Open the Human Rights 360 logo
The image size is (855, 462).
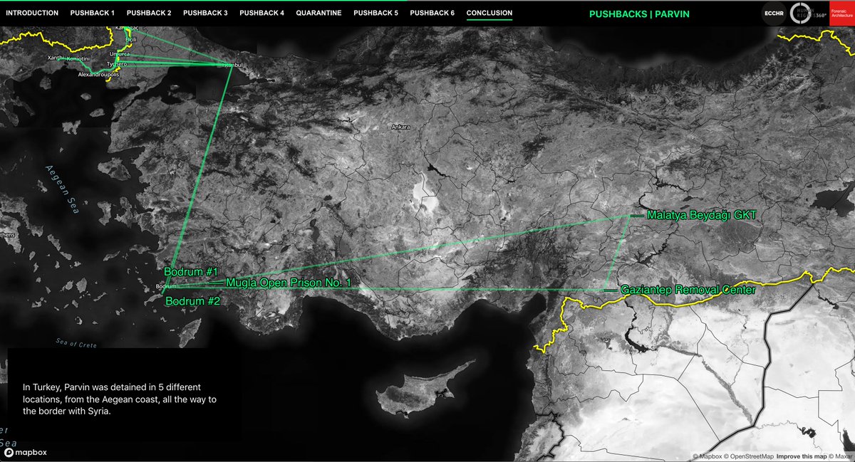(808, 13)
